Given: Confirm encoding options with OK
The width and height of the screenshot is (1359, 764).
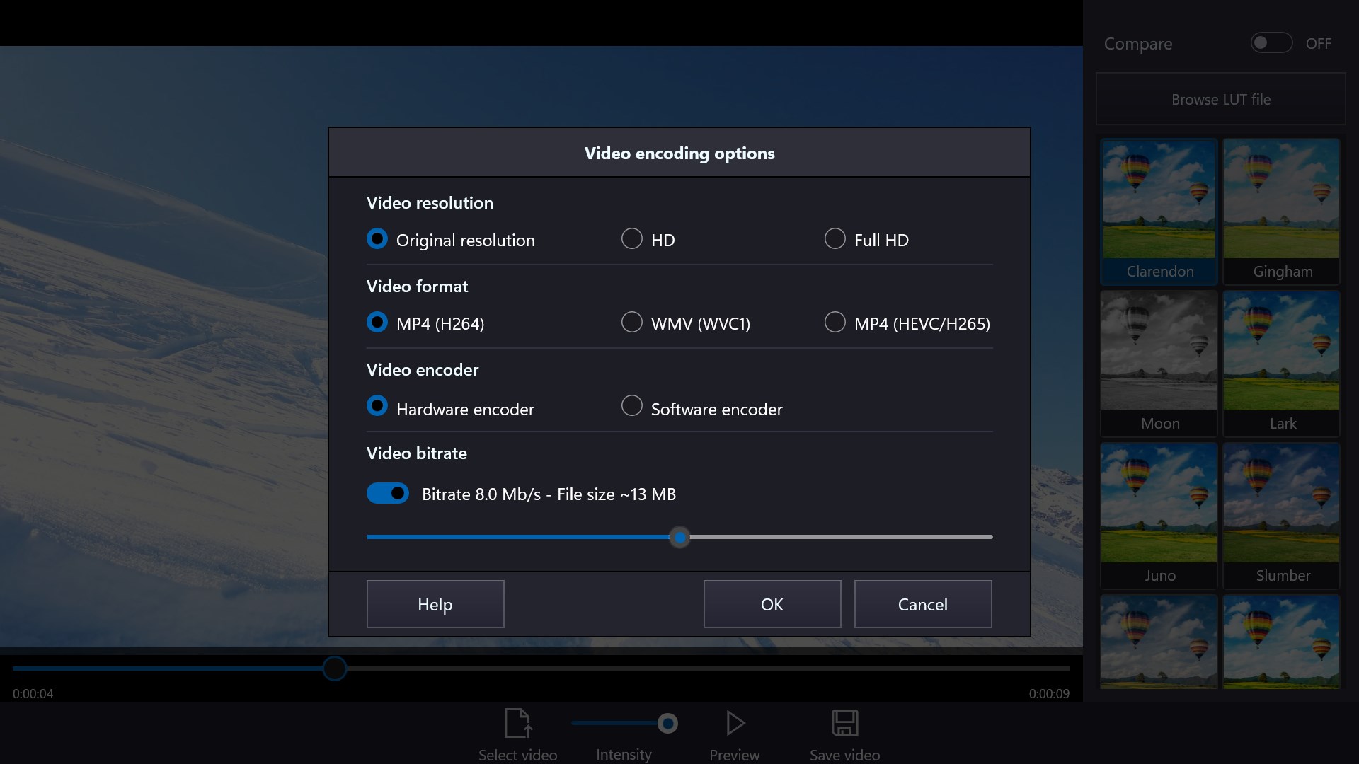Looking at the screenshot, I should coord(772,604).
